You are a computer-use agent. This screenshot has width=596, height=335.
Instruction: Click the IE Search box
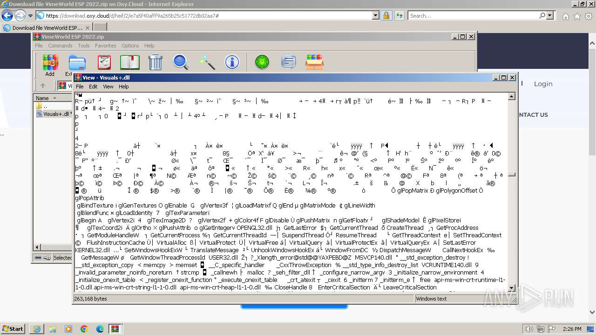pos(473,16)
